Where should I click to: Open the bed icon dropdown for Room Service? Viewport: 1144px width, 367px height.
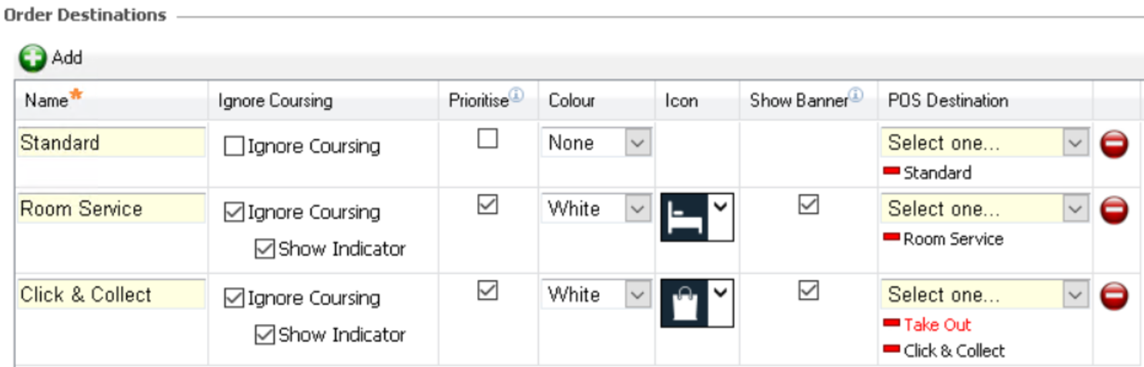pos(720,207)
